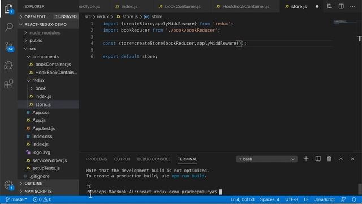Click unsaved dot on store.js tab
Viewport: 362px width, 204px height.
coord(317,6)
